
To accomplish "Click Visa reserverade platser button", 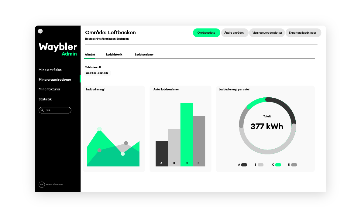I will tap(267, 33).
